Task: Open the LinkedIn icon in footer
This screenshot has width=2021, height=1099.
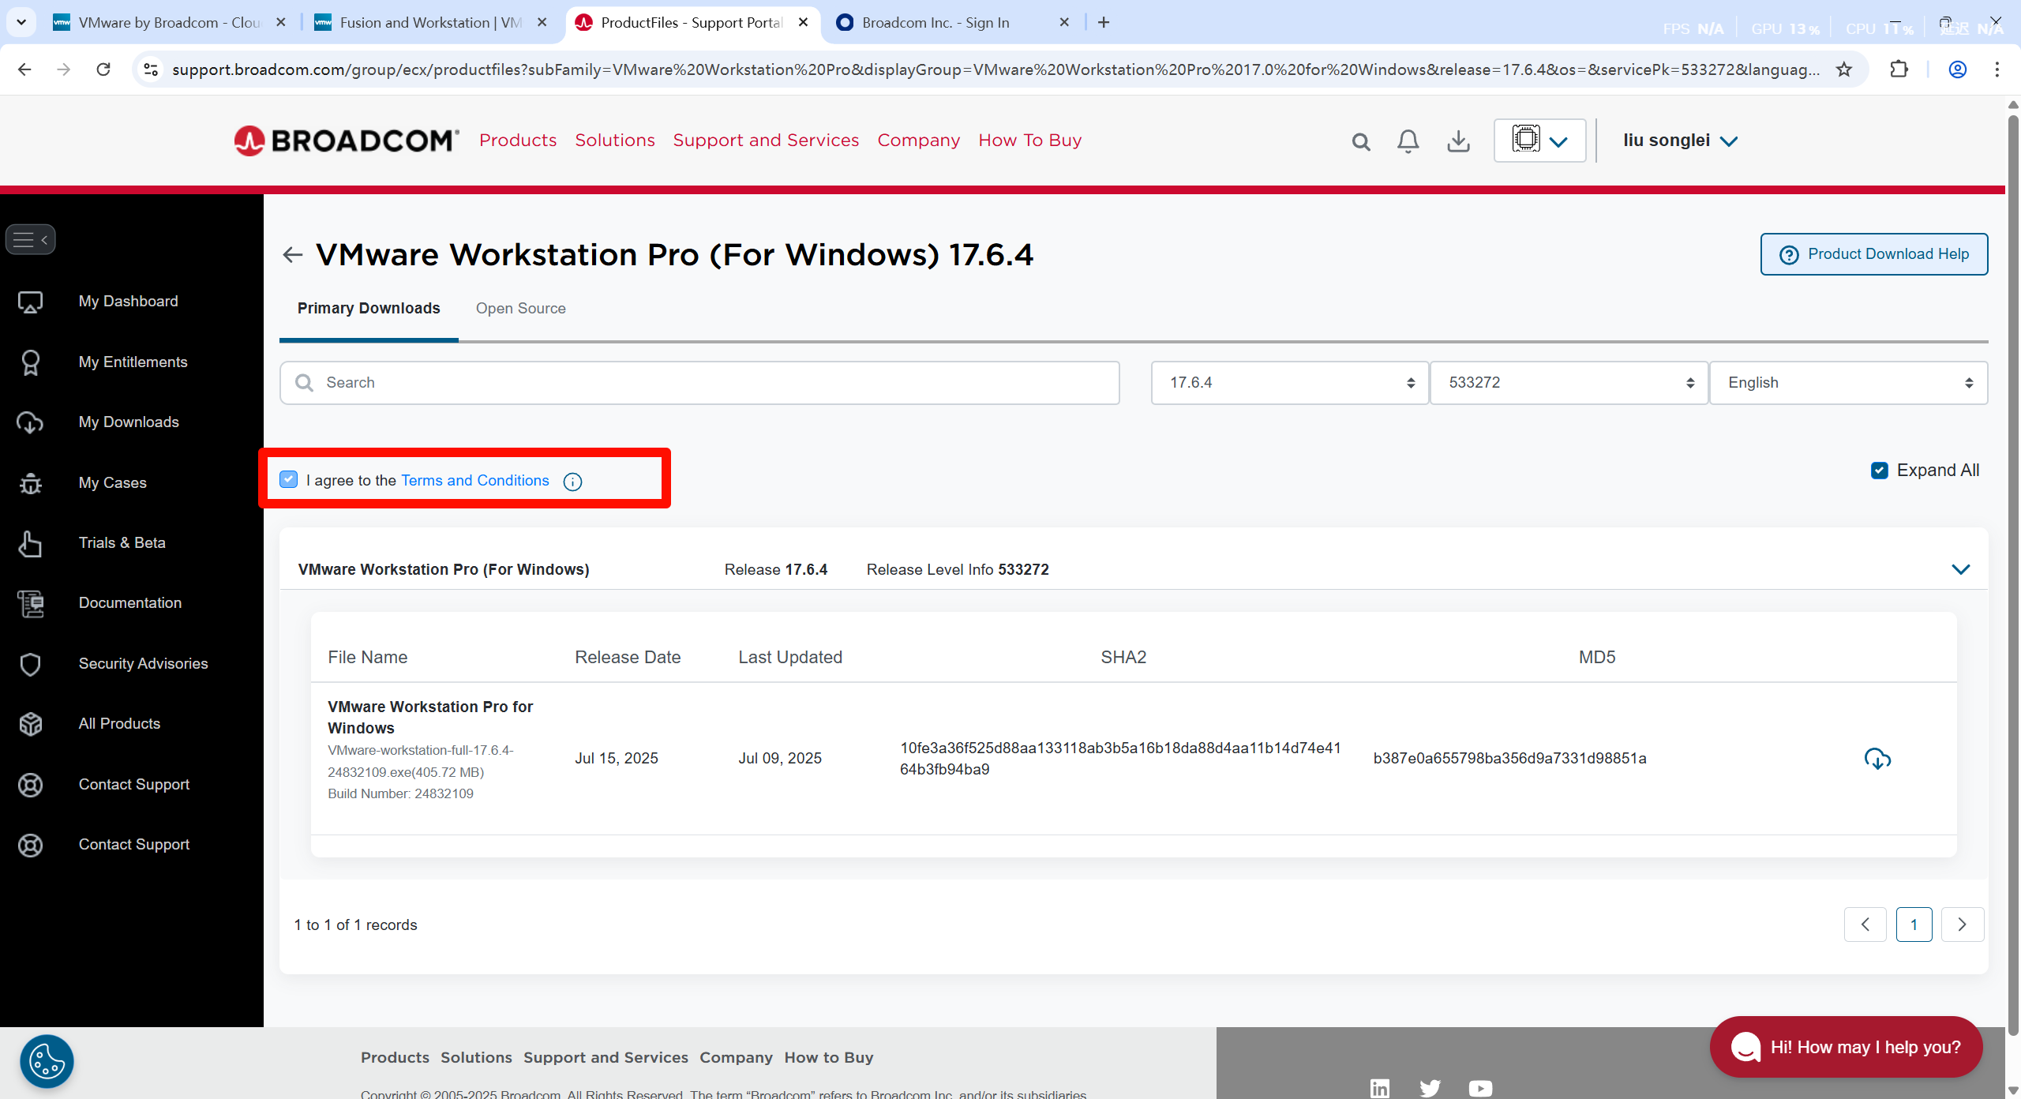Action: pos(1379,1088)
